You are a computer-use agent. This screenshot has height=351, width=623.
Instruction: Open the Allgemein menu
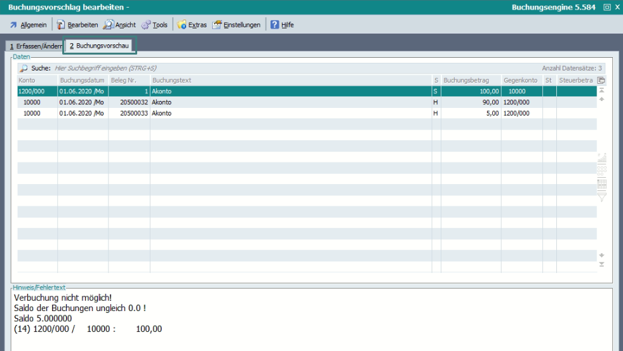point(29,25)
